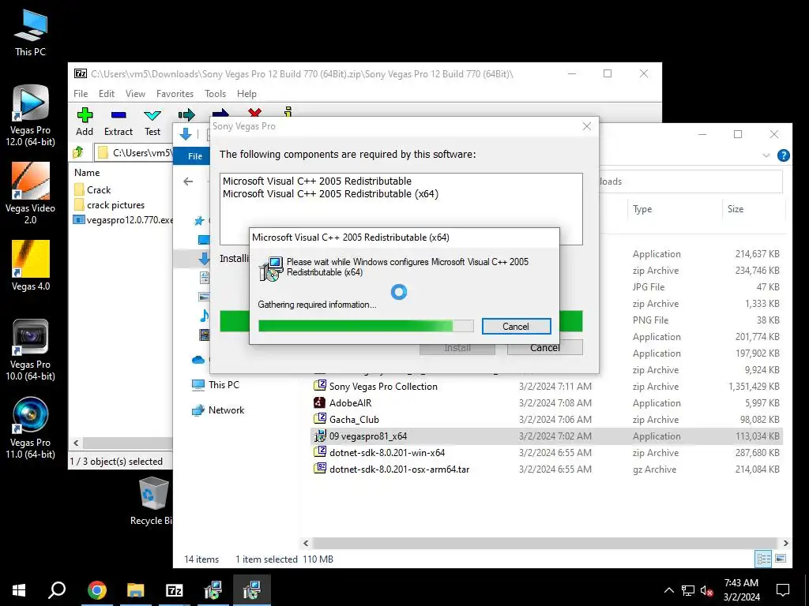Viewport: 809px width, 606px height.
Task: Click the 7-Zip Add toolbar icon
Action: click(x=85, y=122)
